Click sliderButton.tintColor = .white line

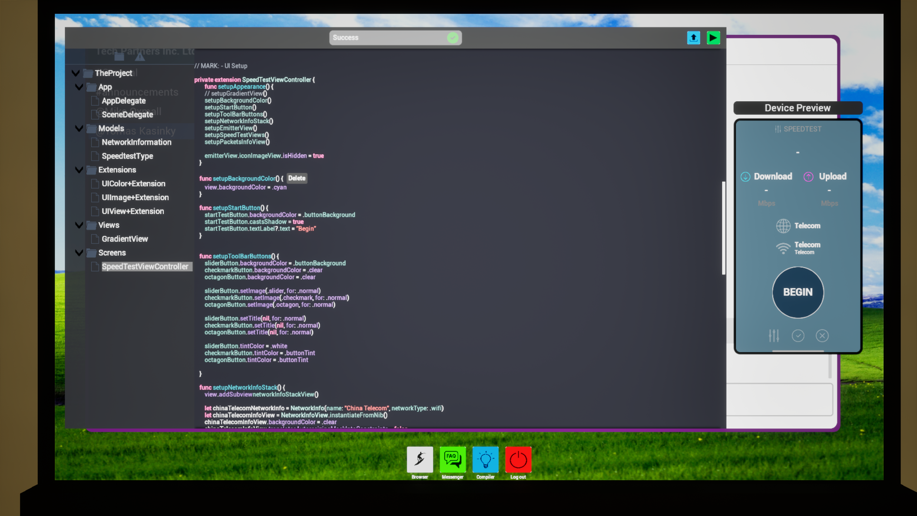coord(246,346)
